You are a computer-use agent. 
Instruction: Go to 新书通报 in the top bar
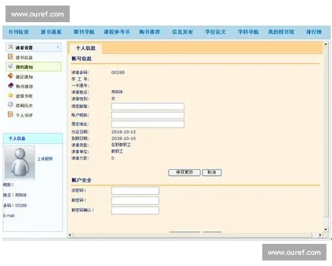(x=51, y=32)
